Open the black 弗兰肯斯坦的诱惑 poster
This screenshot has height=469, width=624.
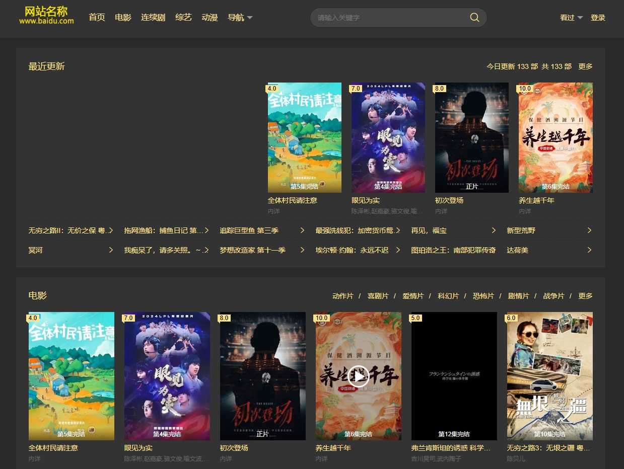454,376
